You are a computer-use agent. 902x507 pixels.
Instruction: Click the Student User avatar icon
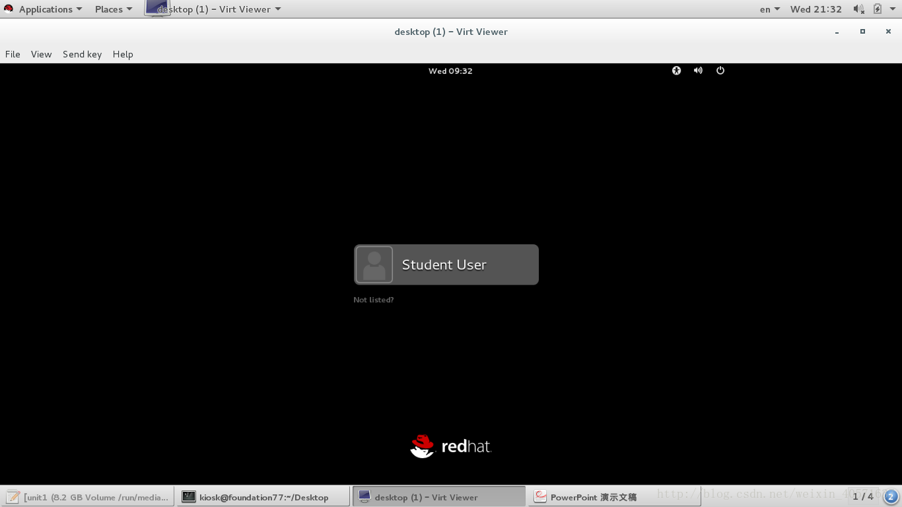pos(374,265)
